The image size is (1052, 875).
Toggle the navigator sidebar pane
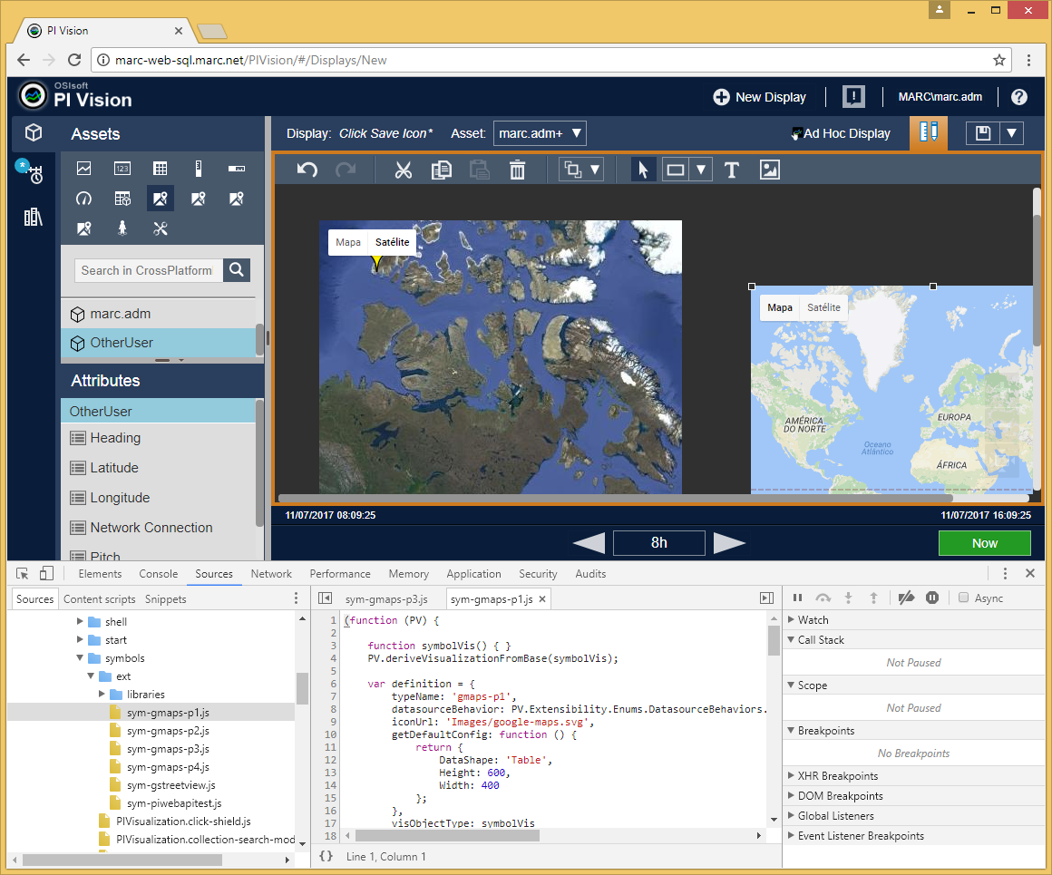click(325, 598)
